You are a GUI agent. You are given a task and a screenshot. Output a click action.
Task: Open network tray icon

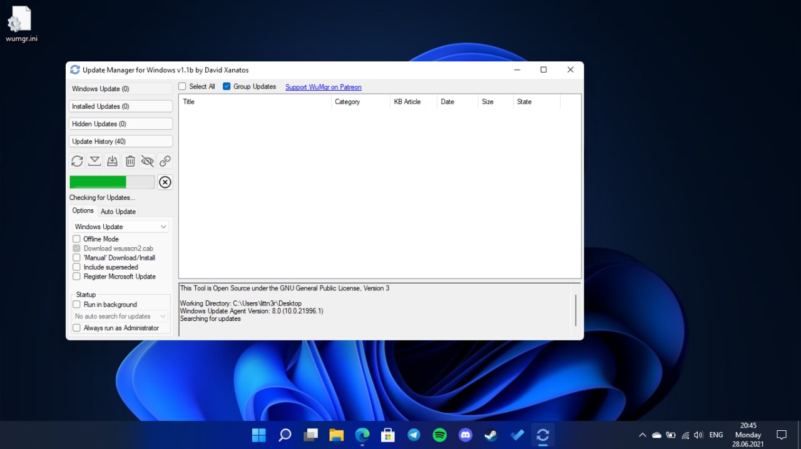pyautogui.click(x=685, y=435)
